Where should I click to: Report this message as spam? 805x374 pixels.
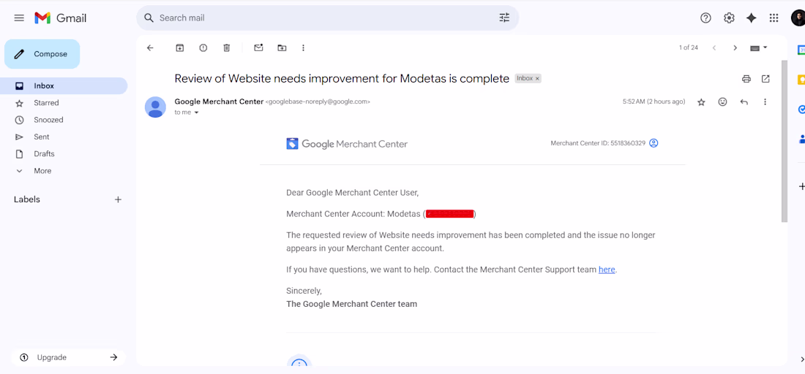pyautogui.click(x=203, y=48)
